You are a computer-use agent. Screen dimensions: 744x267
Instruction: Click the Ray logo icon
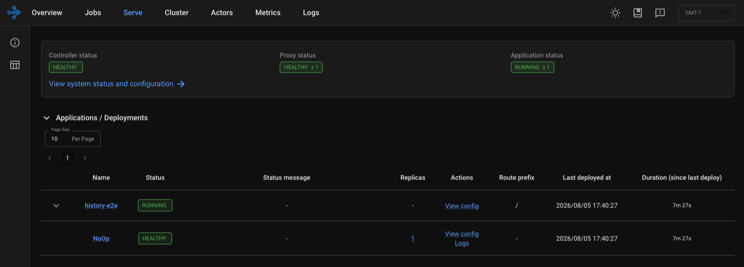click(x=14, y=13)
